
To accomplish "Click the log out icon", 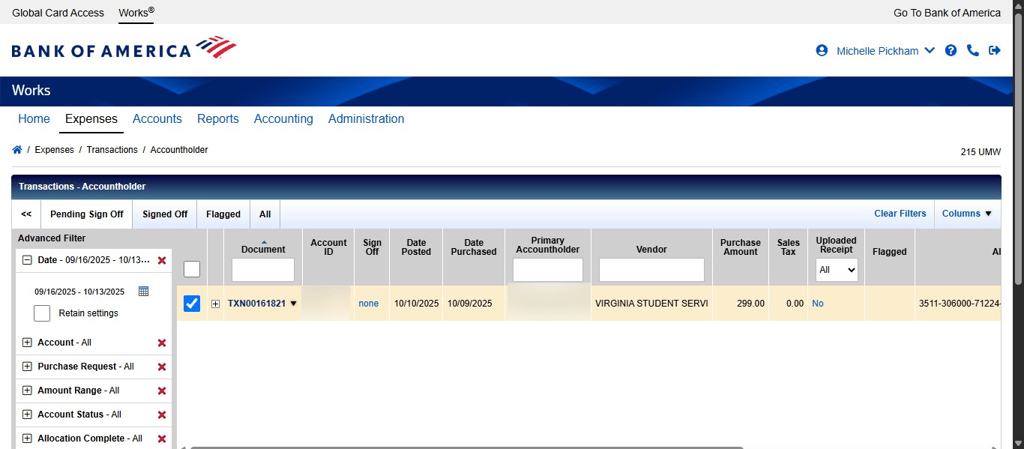I will 995,50.
